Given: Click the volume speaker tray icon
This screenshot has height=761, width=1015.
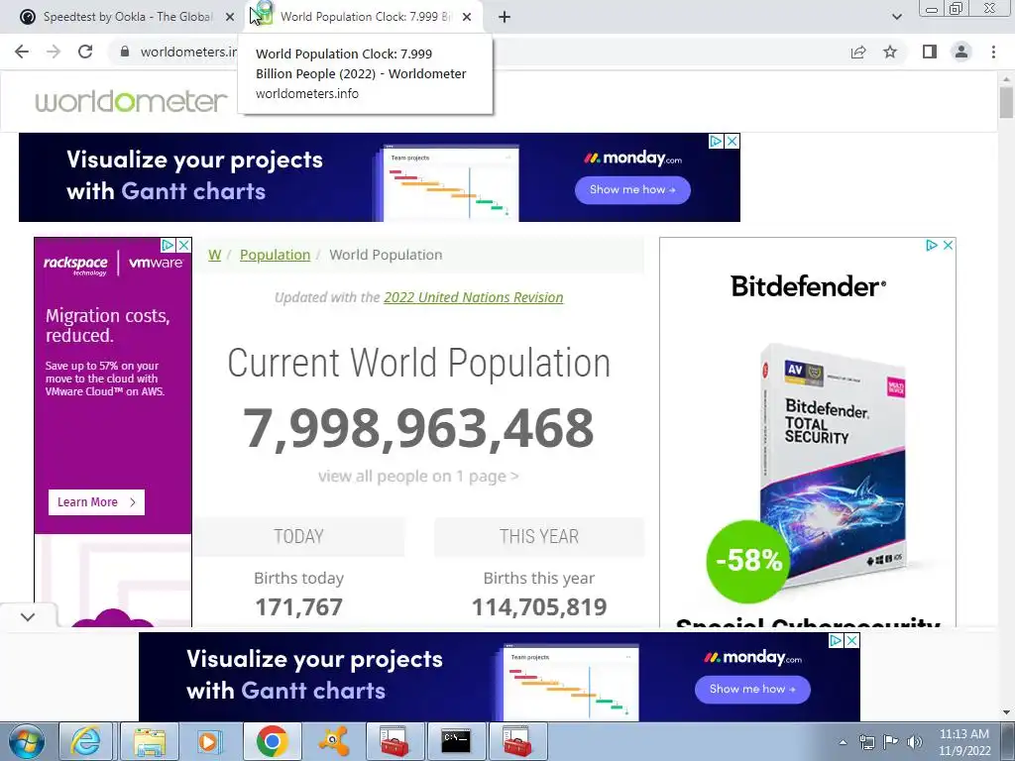Looking at the screenshot, I should pyautogui.click(x=914, y=742).
